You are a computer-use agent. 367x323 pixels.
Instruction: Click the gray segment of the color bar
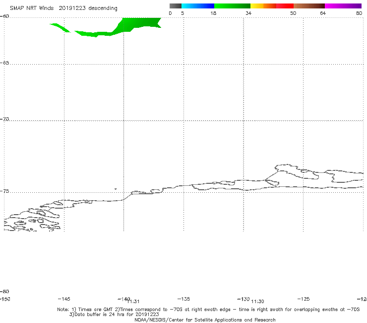tap(175, 6)
